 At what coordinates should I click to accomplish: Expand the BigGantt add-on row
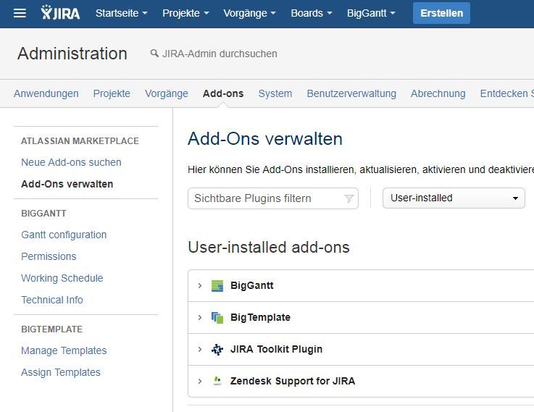tap(200, 285)
